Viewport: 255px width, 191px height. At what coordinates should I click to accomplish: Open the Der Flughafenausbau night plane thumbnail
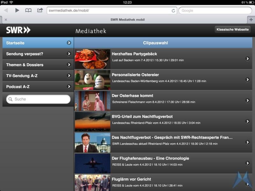92,163
